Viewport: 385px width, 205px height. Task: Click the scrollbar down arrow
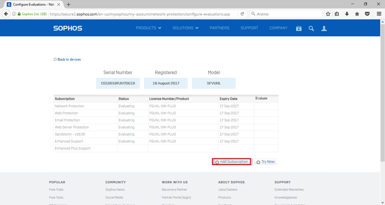[382, 202]
